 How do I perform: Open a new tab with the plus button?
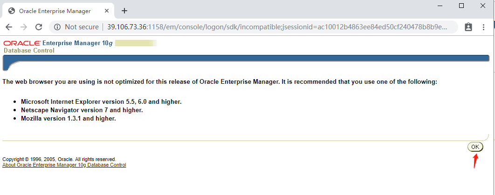click(124, 11)
